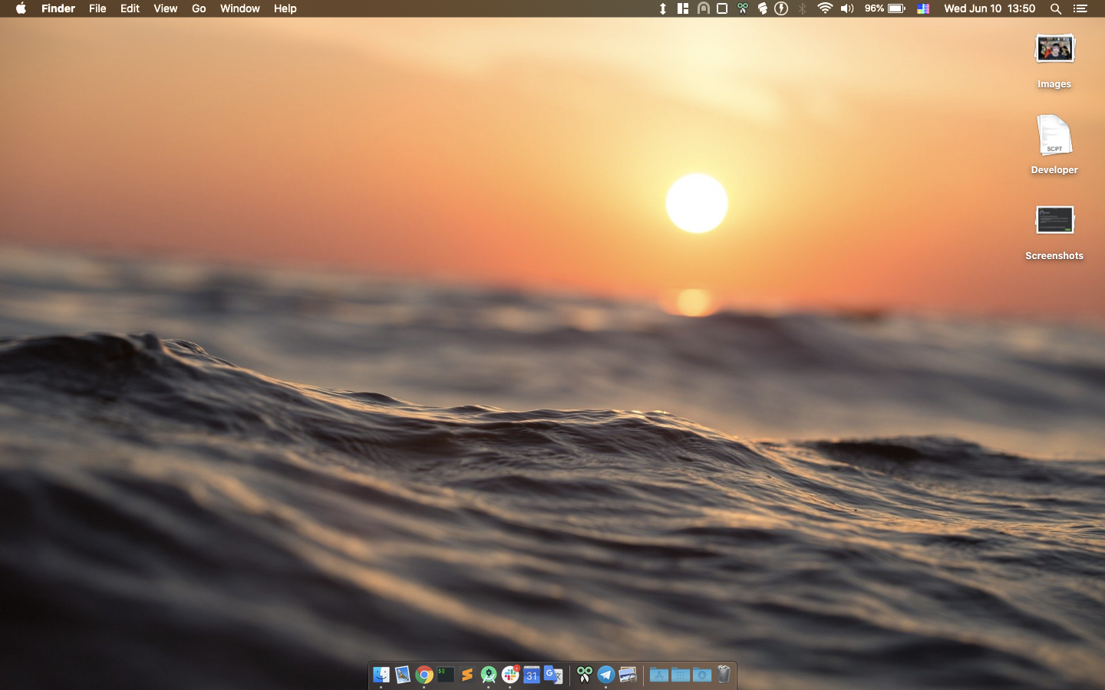
Task: Open Telegram from the Dock
Action: click(606, 675)
